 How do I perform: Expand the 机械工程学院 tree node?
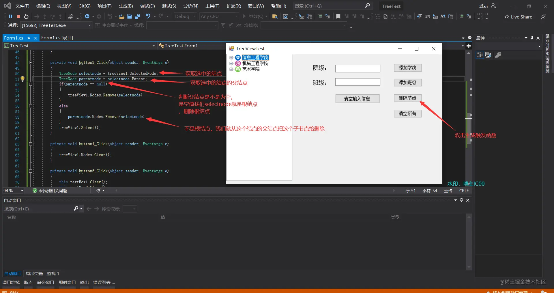tap(231, 63)
